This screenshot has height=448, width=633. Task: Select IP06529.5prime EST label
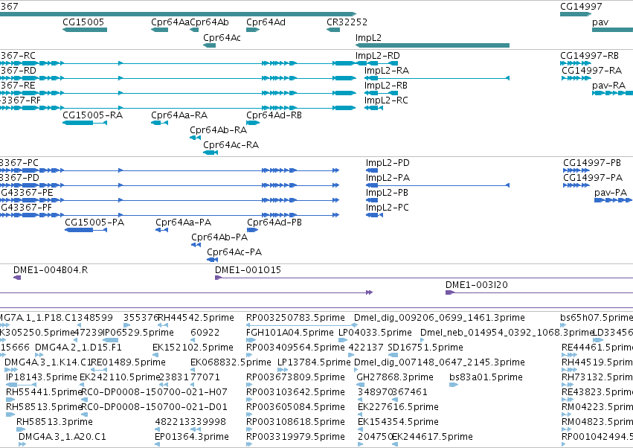click(138, 333)
